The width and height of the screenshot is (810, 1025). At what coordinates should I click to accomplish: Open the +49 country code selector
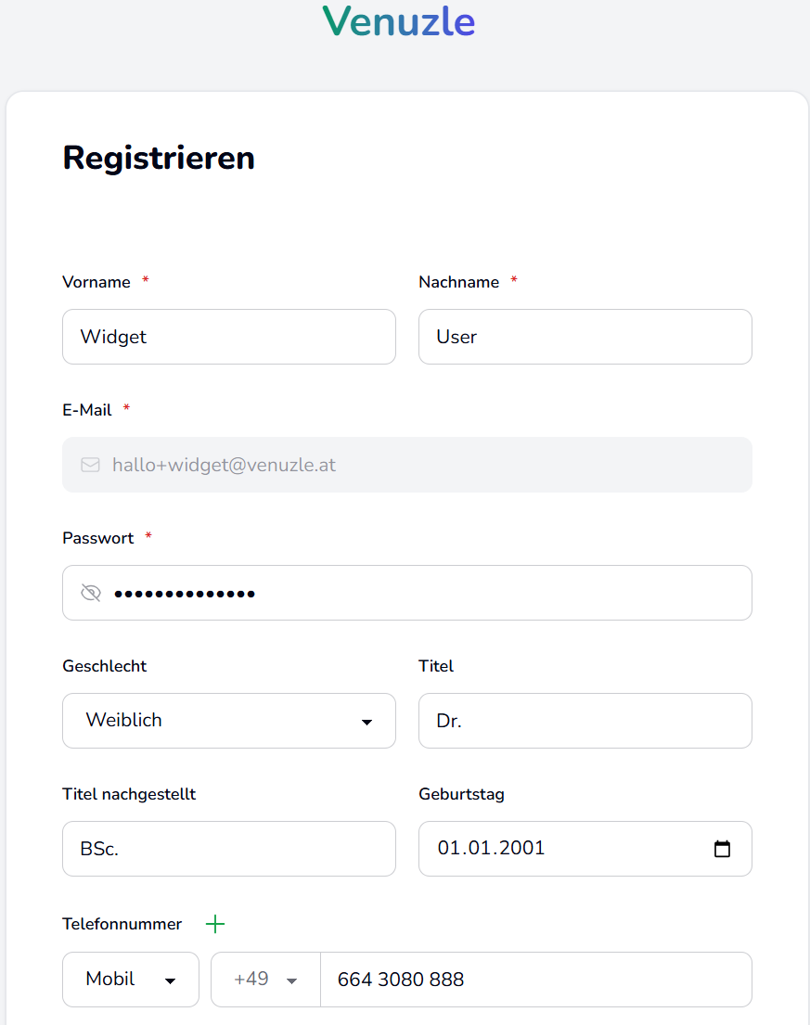pos(265,980)
